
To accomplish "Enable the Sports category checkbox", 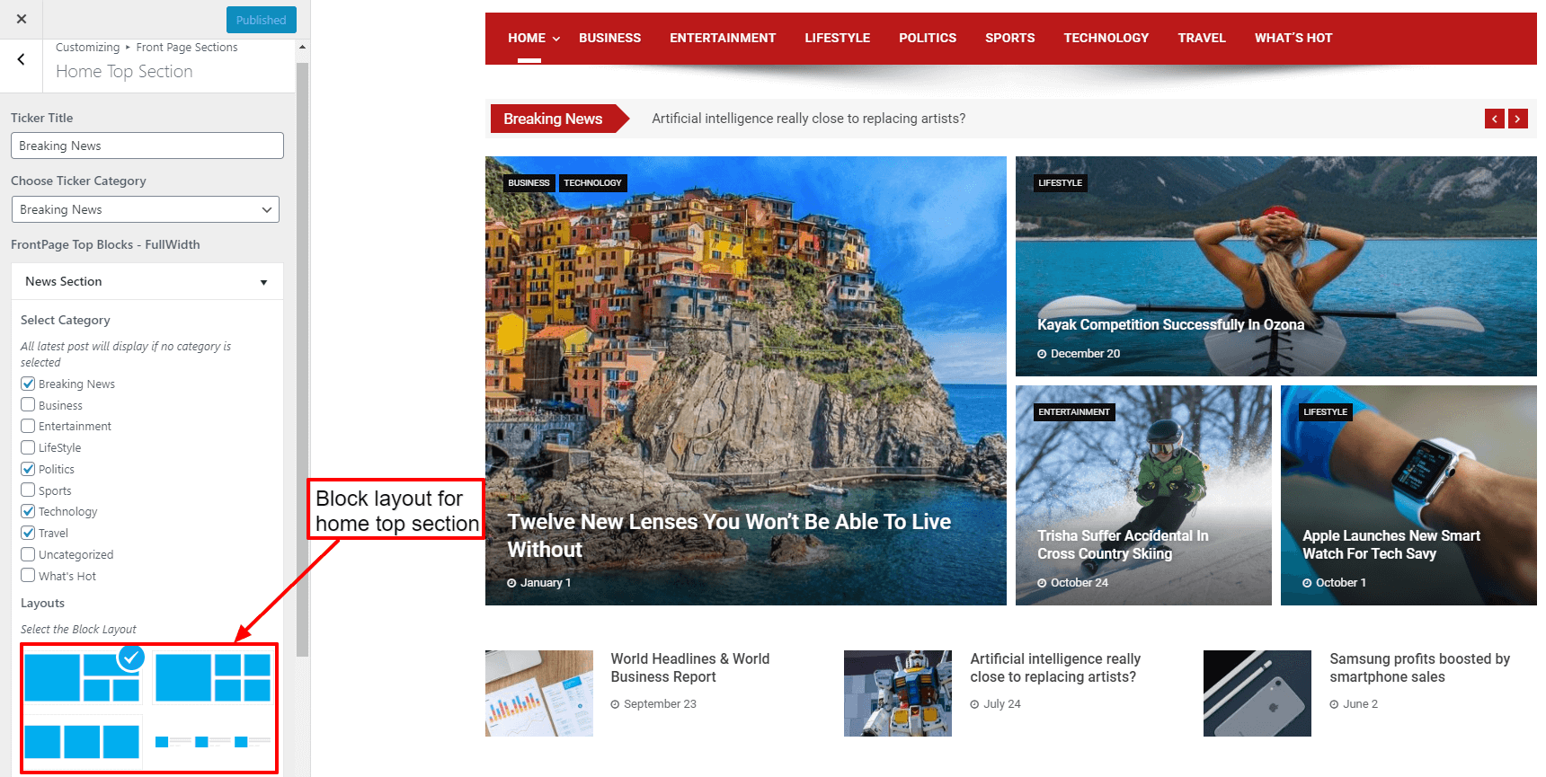I will pos(28,490).
